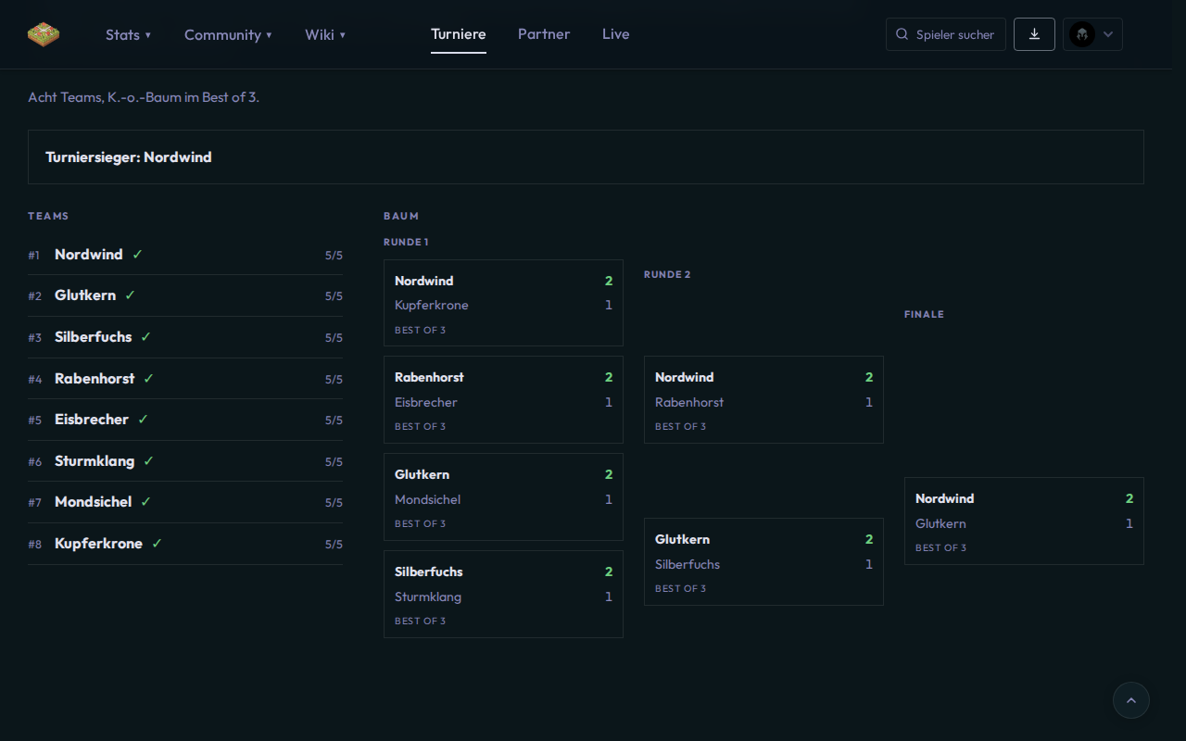This screenshot has height=741, width=1186.
Task: Open Round 1 match Glutkern vs Mondsichel
Action: tap(503, 497)
